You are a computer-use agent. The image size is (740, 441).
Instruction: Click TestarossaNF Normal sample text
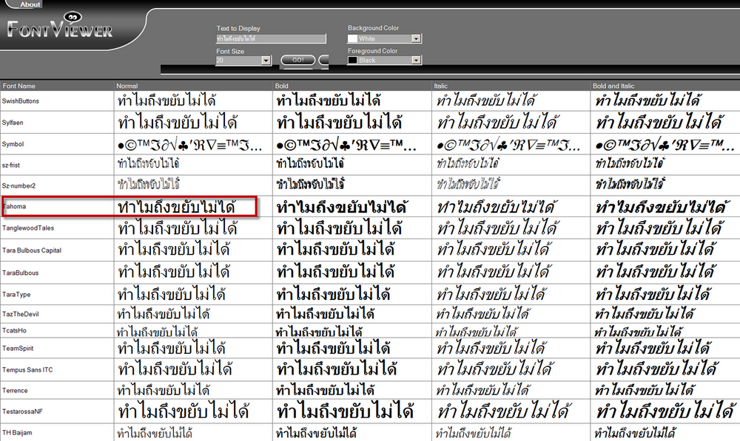[183, 411]
